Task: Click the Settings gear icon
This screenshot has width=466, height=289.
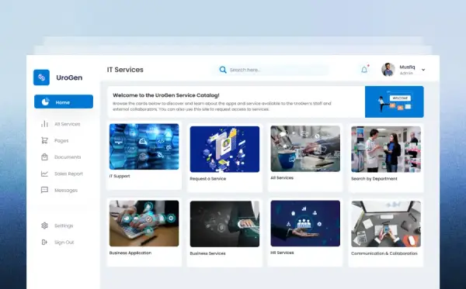Action: pos(44,225)
